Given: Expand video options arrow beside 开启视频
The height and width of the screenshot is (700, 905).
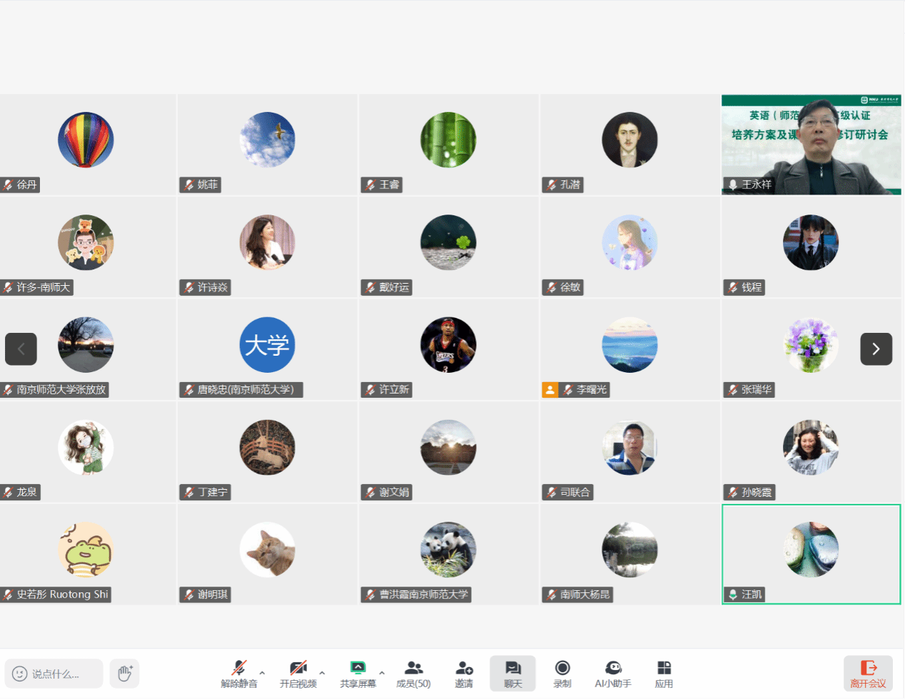Looking at the screenshot, I should click(x=322, y=672).
